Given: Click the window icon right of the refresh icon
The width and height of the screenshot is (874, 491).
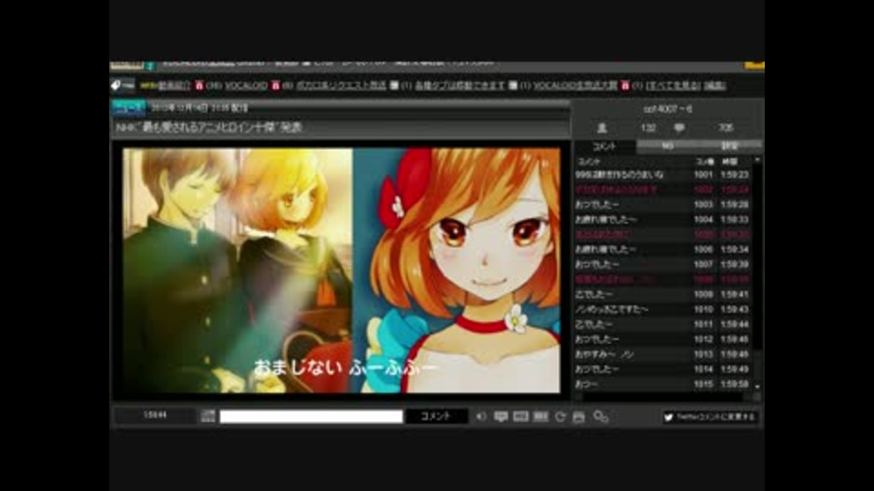Looking at the screenshot, I should [x=579, y=416].
